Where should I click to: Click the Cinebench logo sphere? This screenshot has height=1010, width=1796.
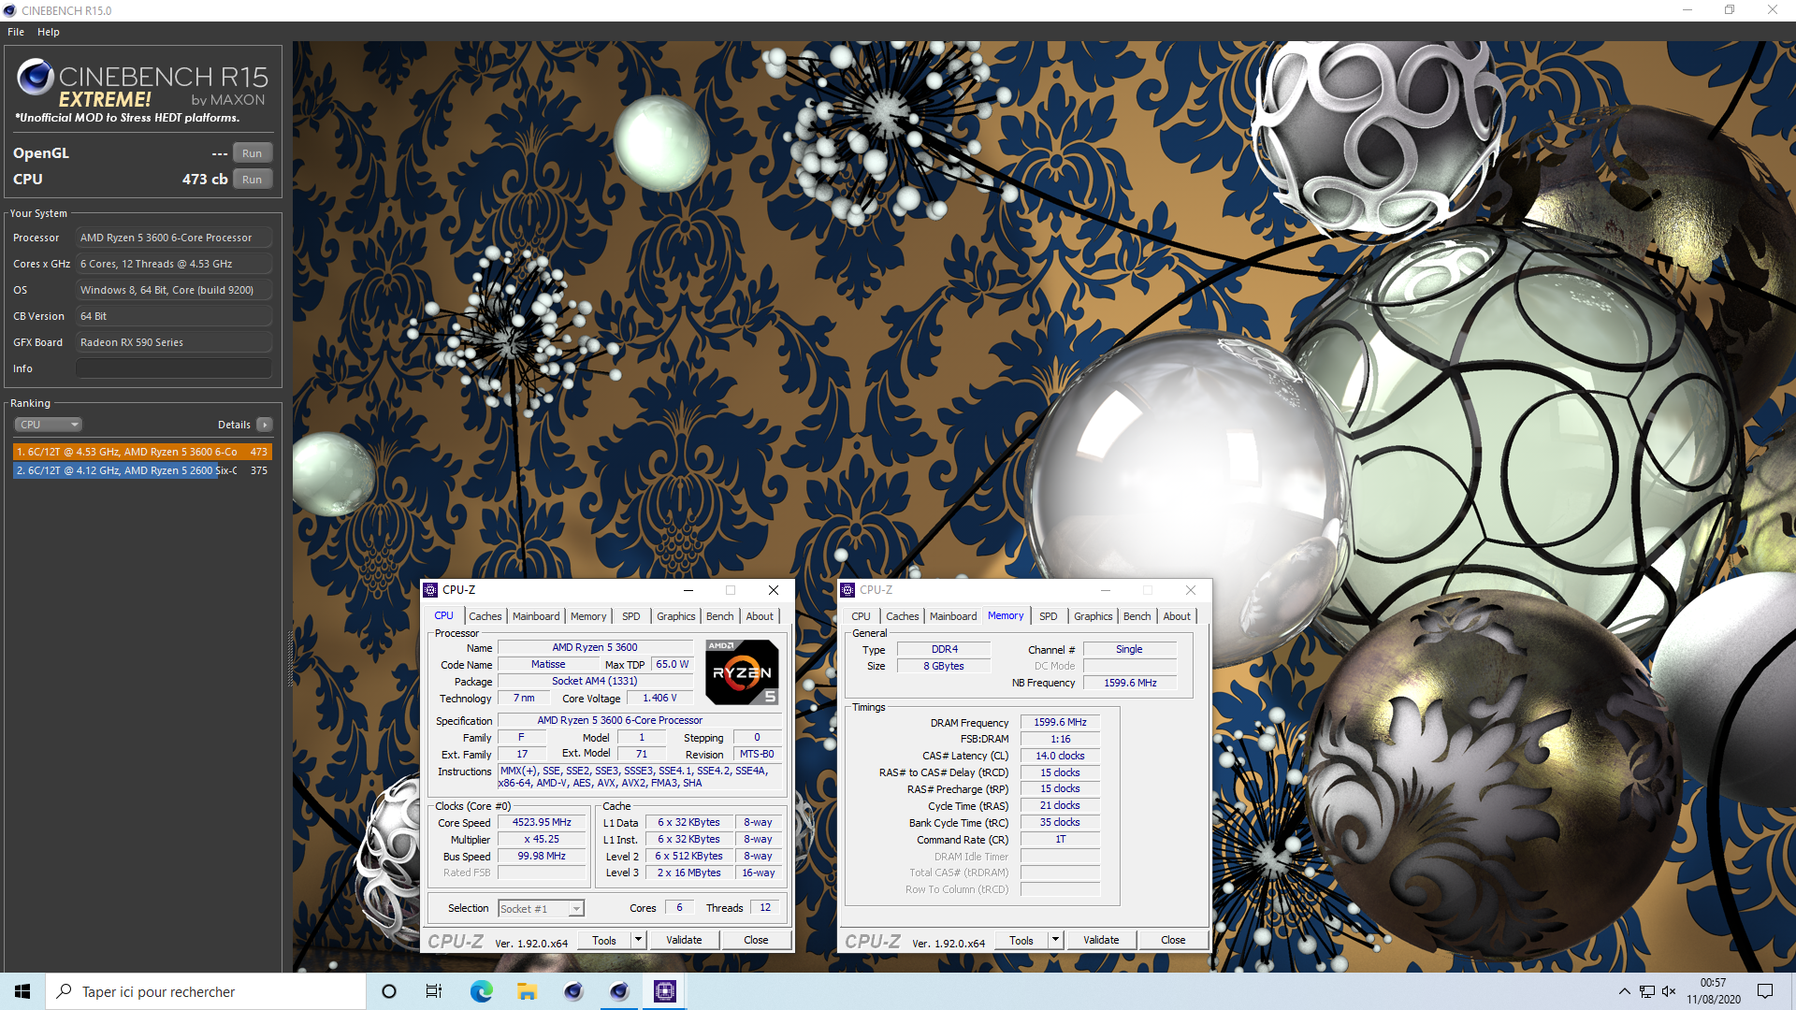click(x=36, y=77)
